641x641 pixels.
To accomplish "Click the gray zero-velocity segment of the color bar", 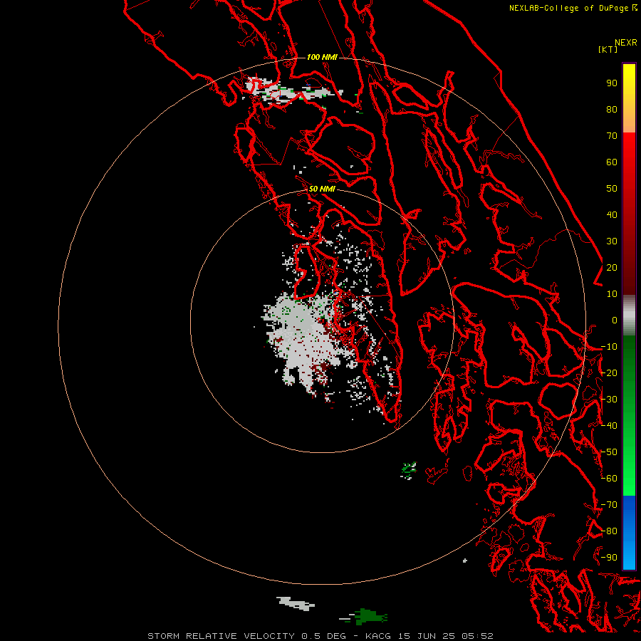I will (x=629, y=316).
